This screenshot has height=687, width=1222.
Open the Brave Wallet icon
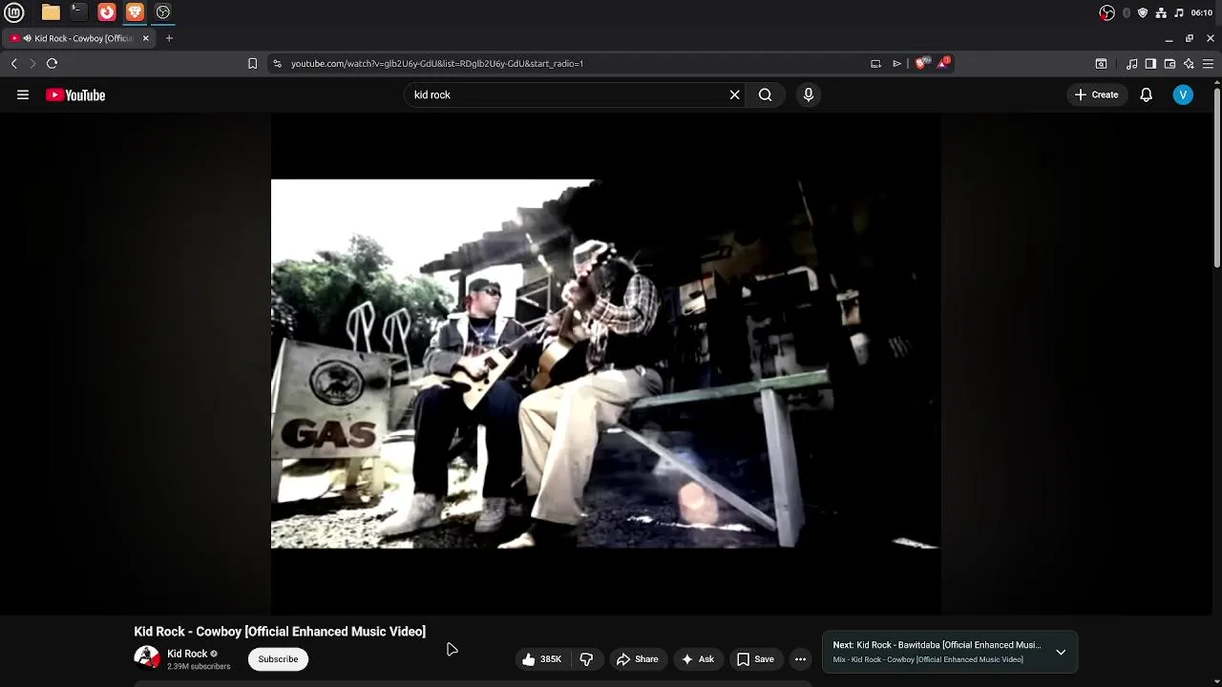tap(1169, 63)
